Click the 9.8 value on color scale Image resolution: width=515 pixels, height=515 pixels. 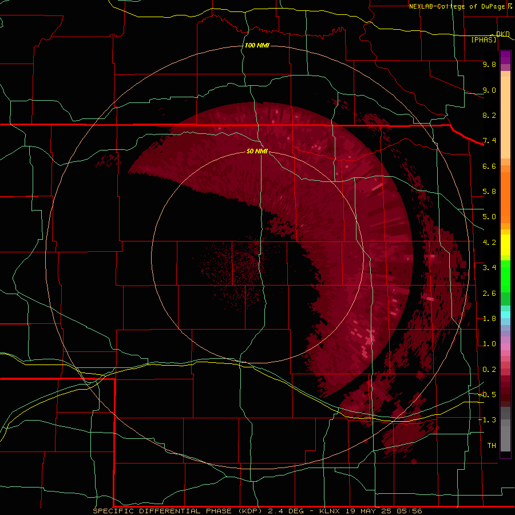tap(489, 64)
